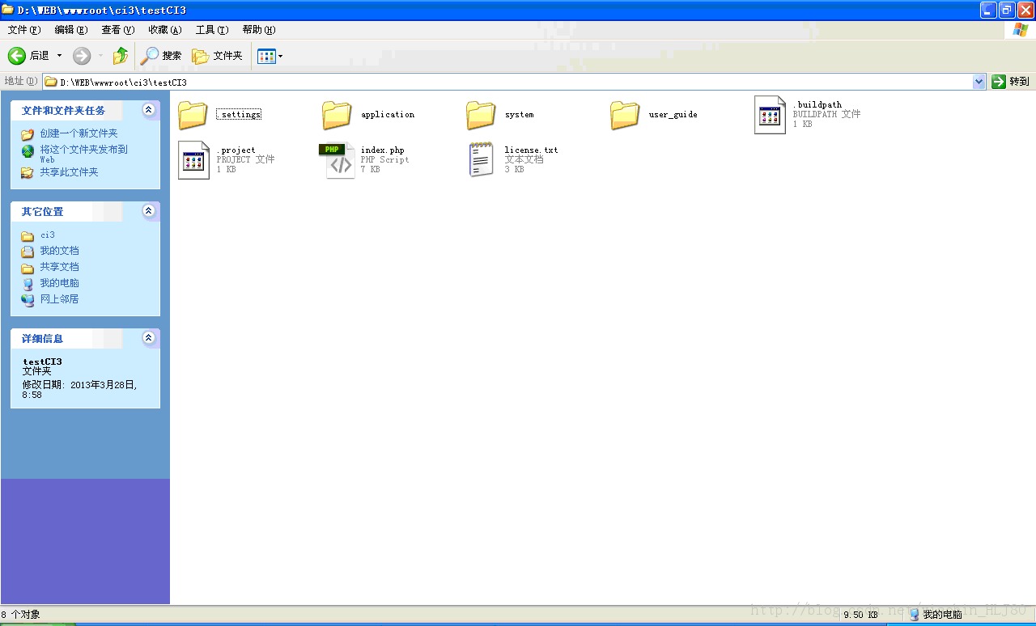Click the publish to Web globe icon
Image resolution: width=1036 pixels, height=626 pixels.
28,151
